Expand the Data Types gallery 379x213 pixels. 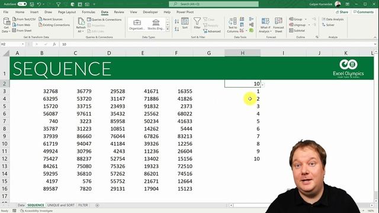pos(168,29)
